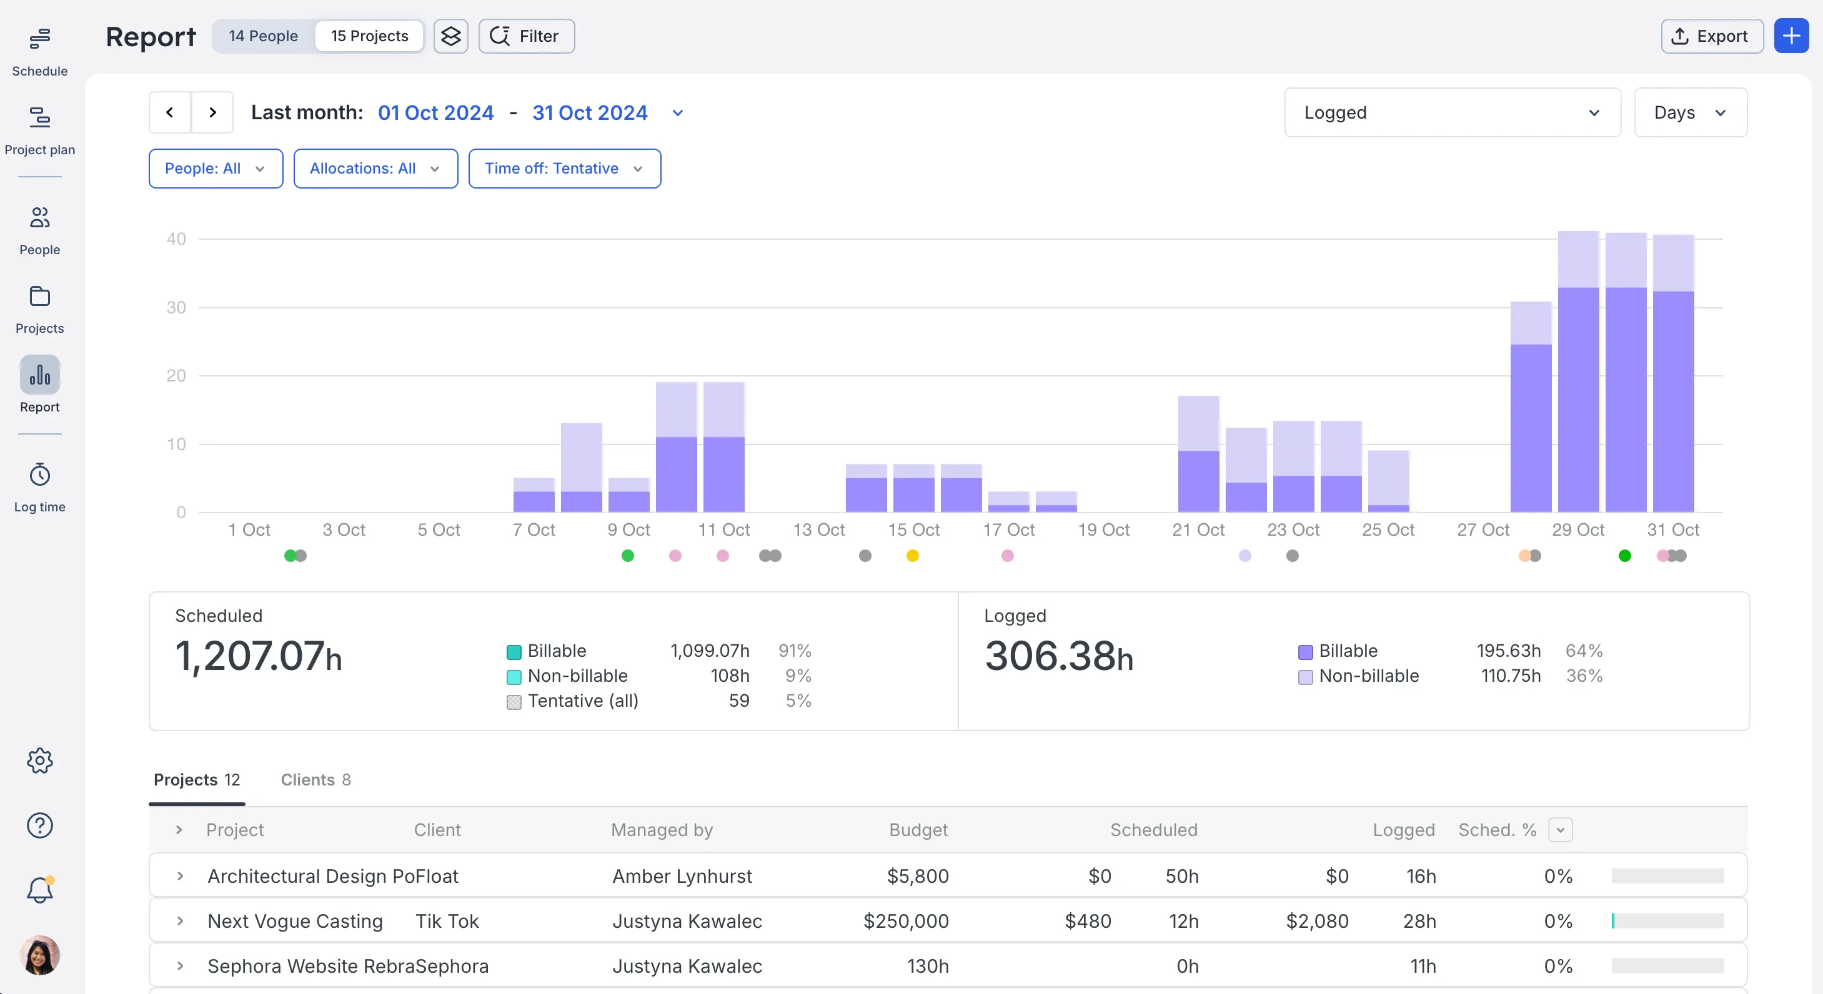Viewport: 1823px width, 994px height.
Task: Click the saved views layers icon
Action: tap(451, 36)
